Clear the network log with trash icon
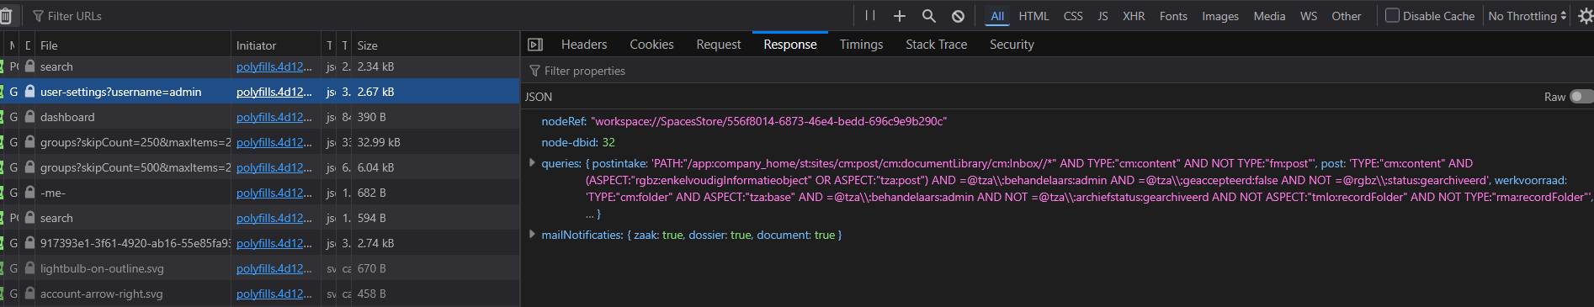 (x=6, y=16)
